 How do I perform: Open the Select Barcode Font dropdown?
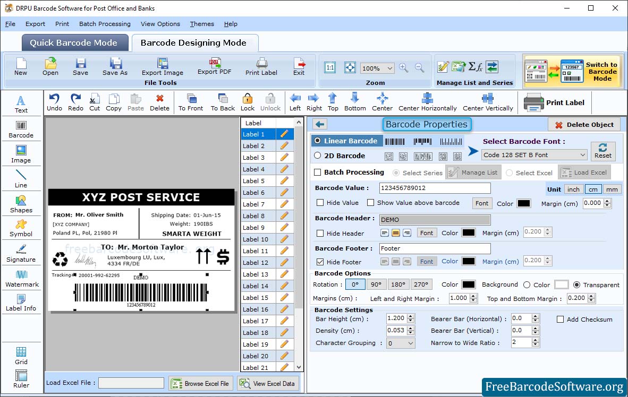coord(534,155)
